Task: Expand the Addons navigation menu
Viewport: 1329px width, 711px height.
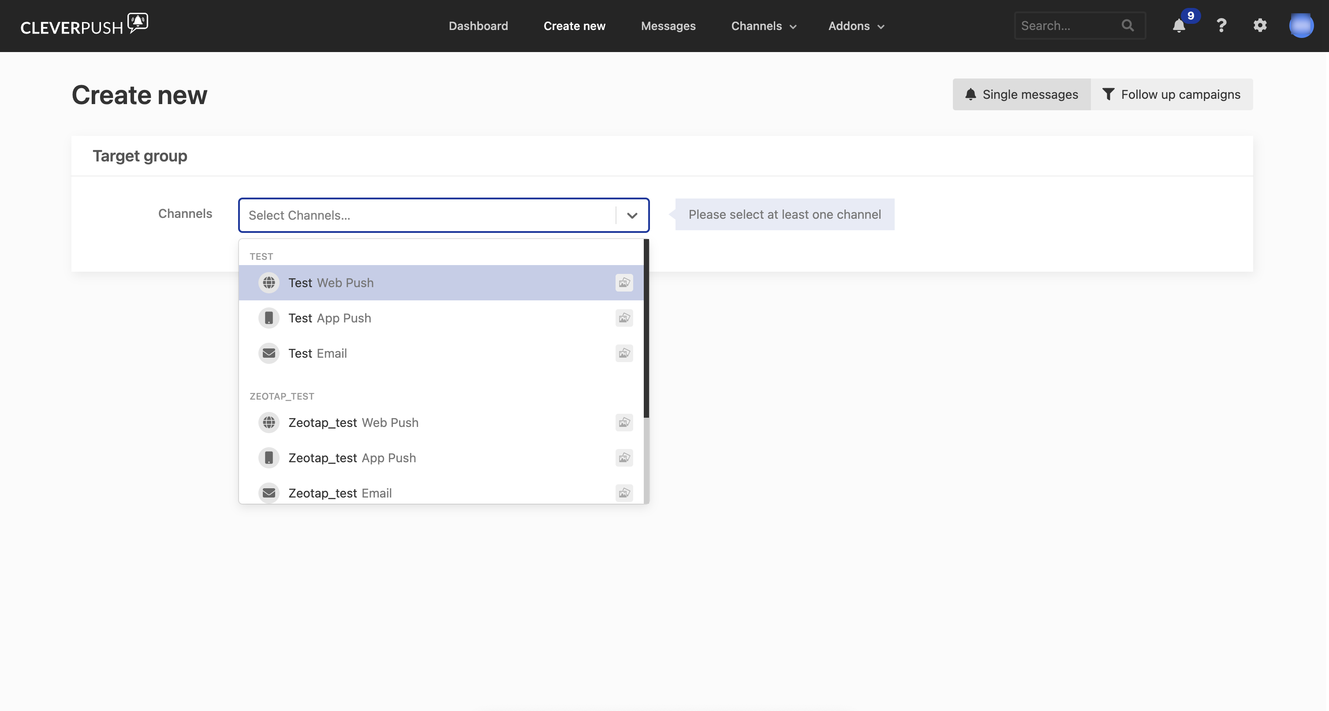Action: click(x=856, y=26)
